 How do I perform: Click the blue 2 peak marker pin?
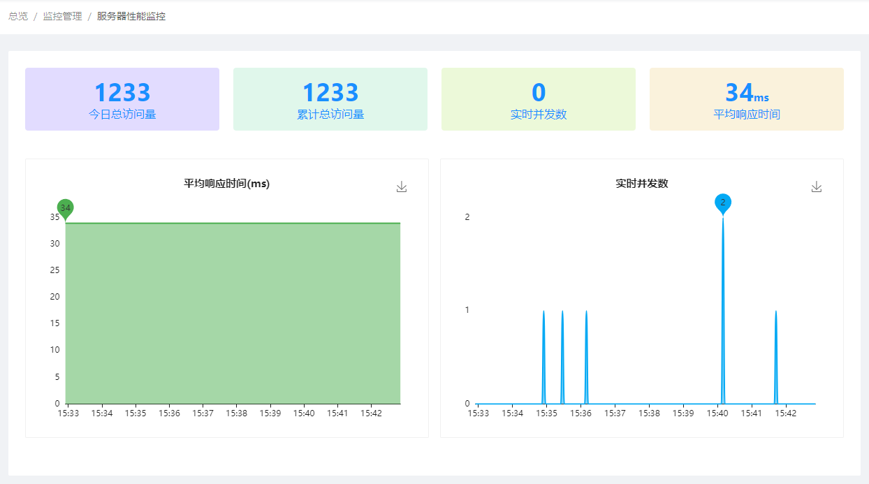[x=723, y=204]
